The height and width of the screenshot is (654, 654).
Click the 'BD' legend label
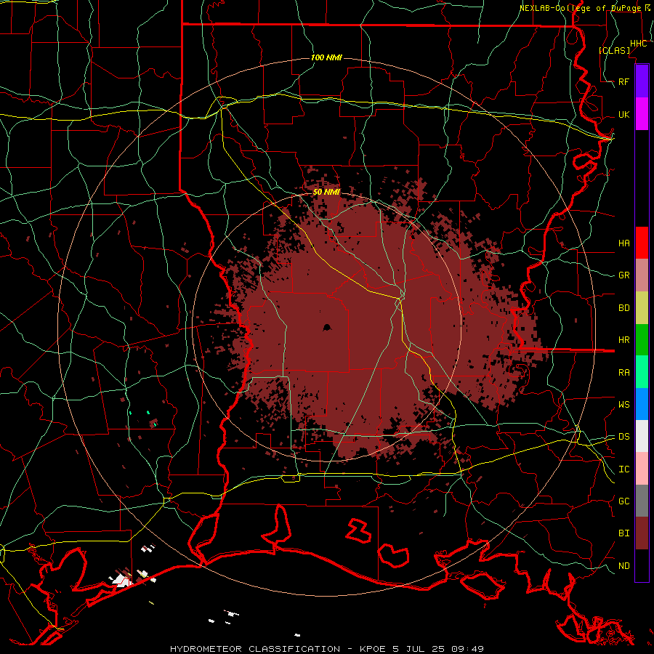click(623, 308)
